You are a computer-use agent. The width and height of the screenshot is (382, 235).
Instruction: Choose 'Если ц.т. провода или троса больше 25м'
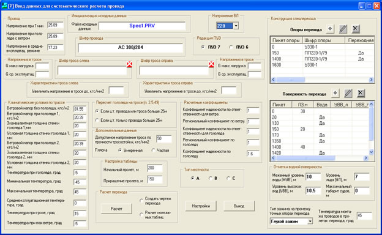[97, 111]
